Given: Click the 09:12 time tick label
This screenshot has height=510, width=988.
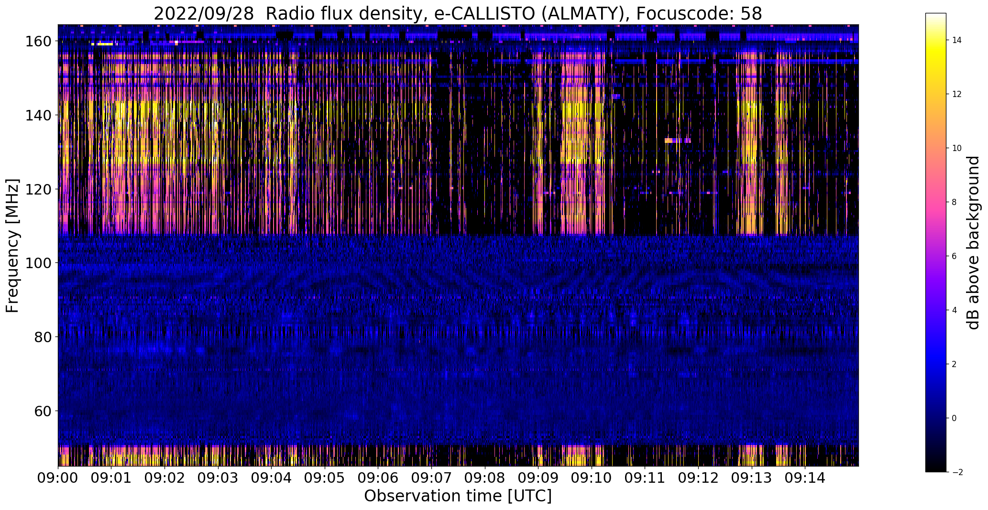Looking at the screenshot, I should tap(699, 478).
